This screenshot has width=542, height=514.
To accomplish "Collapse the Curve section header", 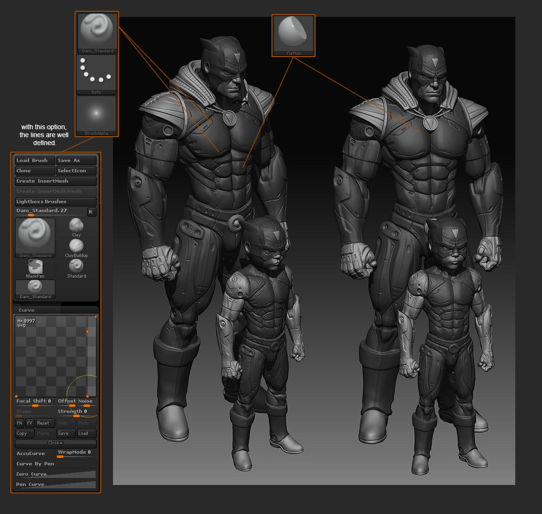I will (x=56, y=310).
